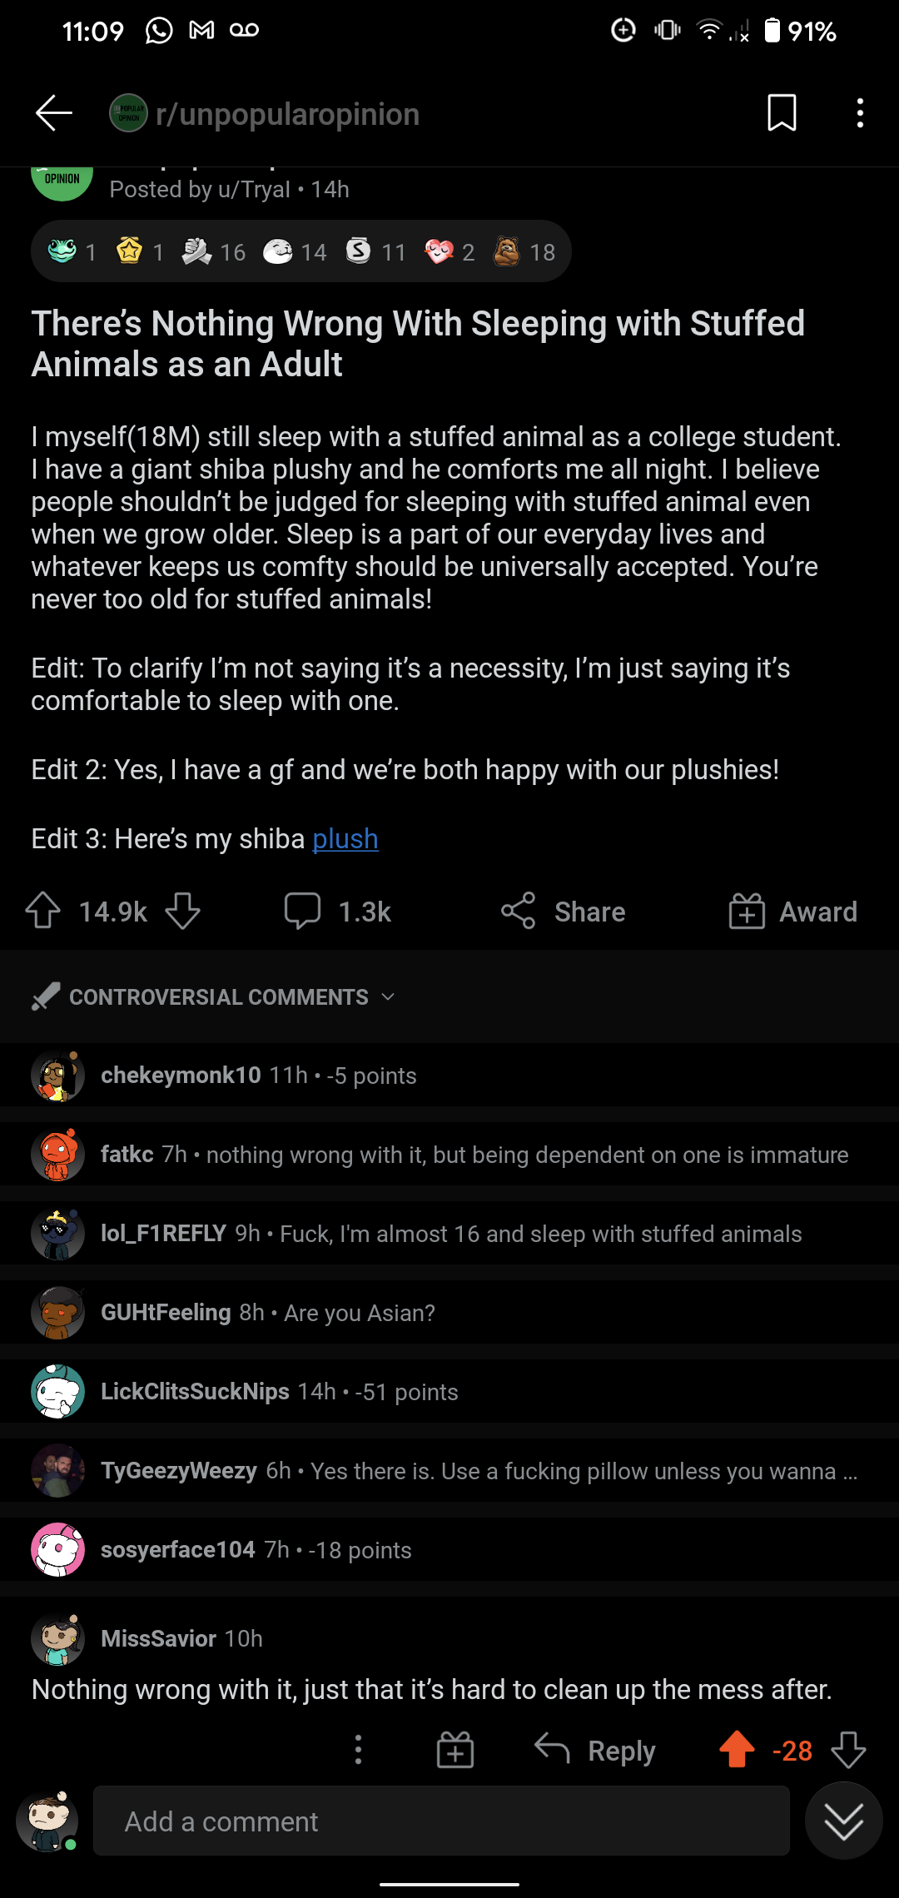
Task: Open MissSavior comment options dots
Action: (359, 1750)
